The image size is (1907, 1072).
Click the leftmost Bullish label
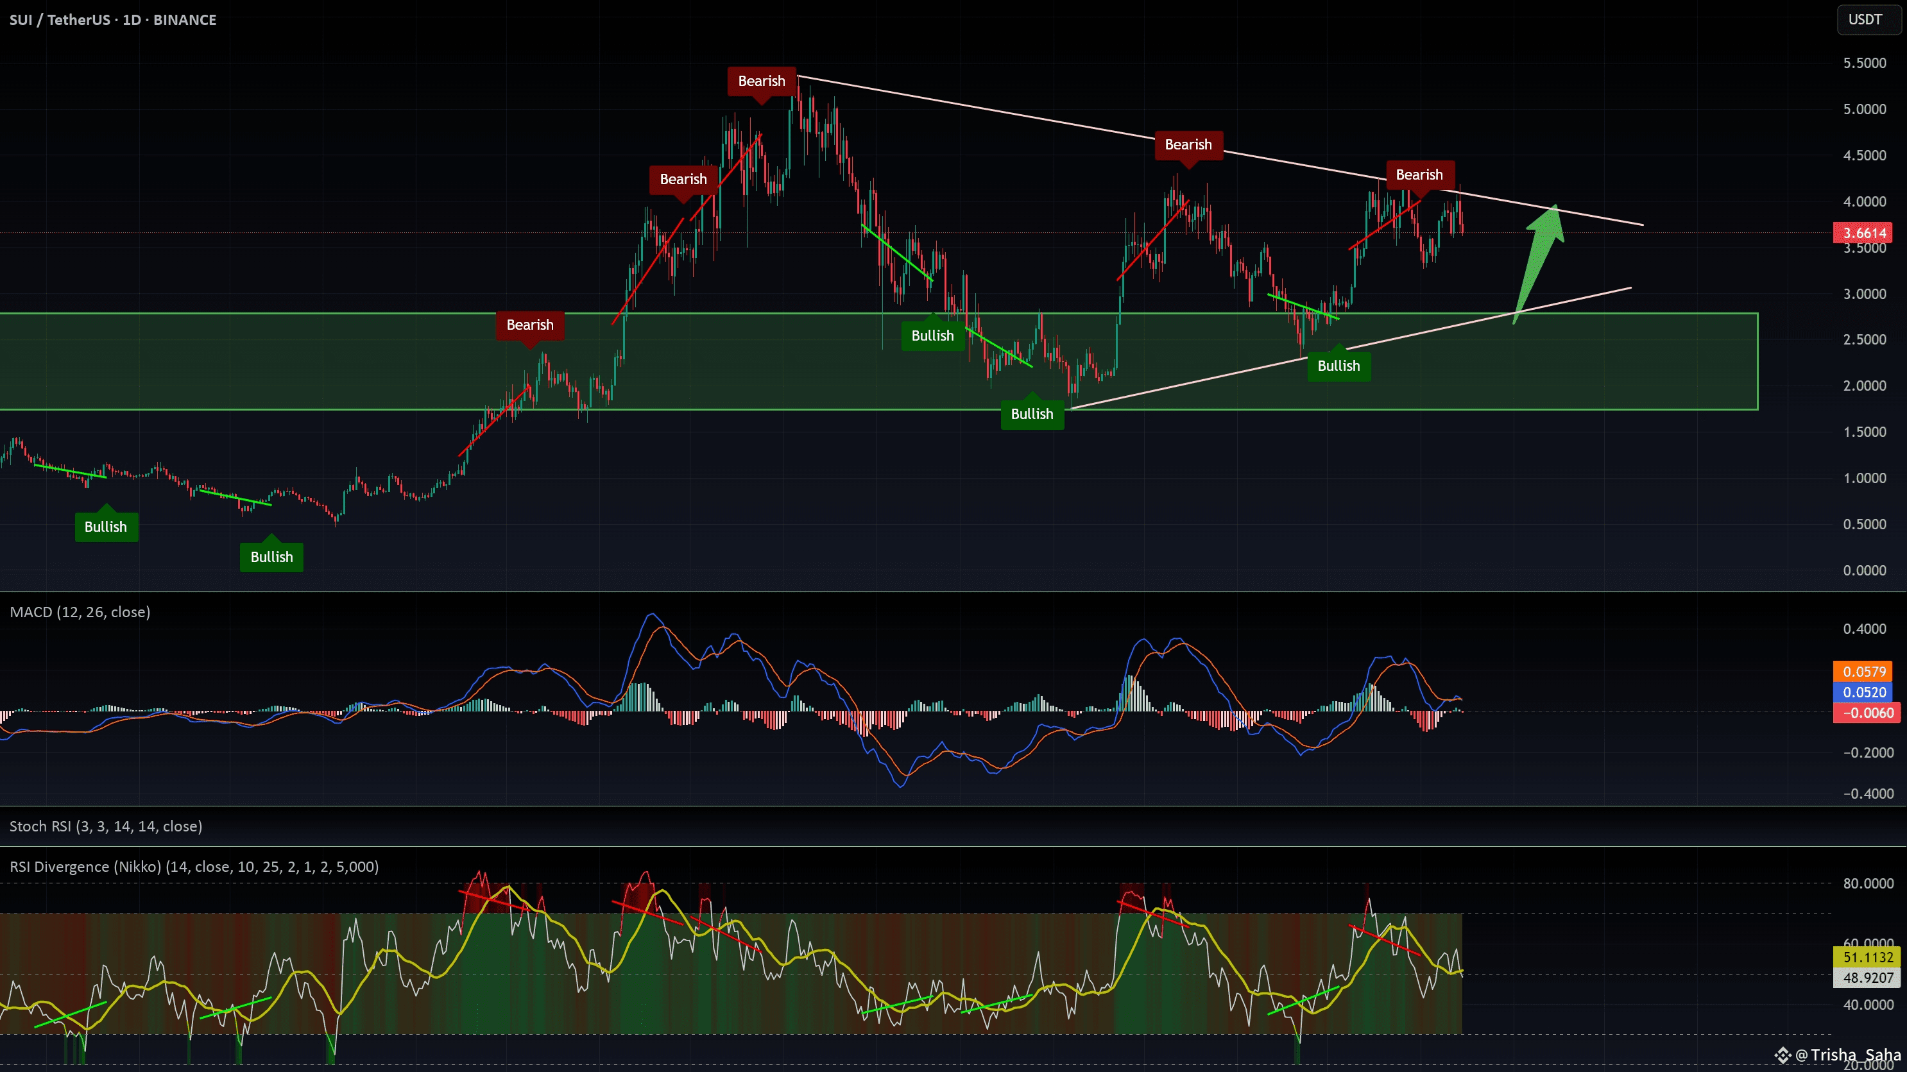pyautogui.click(x=106, y=527)
